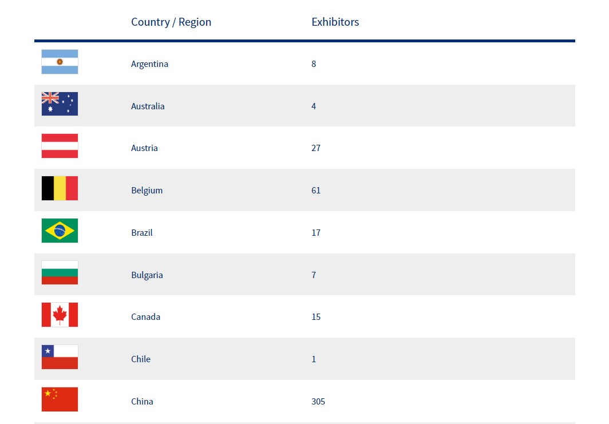The width and height of the screenshot is (609, 424).
Task: Click the 305 exhibitors count for China
Action: (x=318, y=402)
